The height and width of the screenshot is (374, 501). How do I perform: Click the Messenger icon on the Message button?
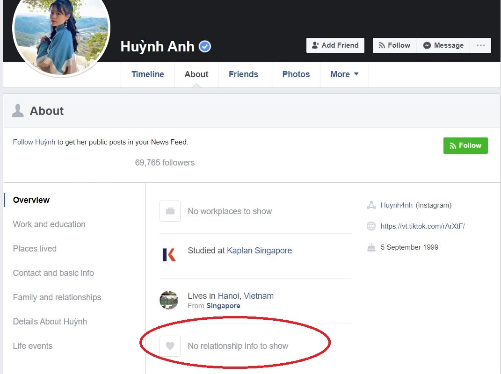pyautogui.click(x=426, y=45)
